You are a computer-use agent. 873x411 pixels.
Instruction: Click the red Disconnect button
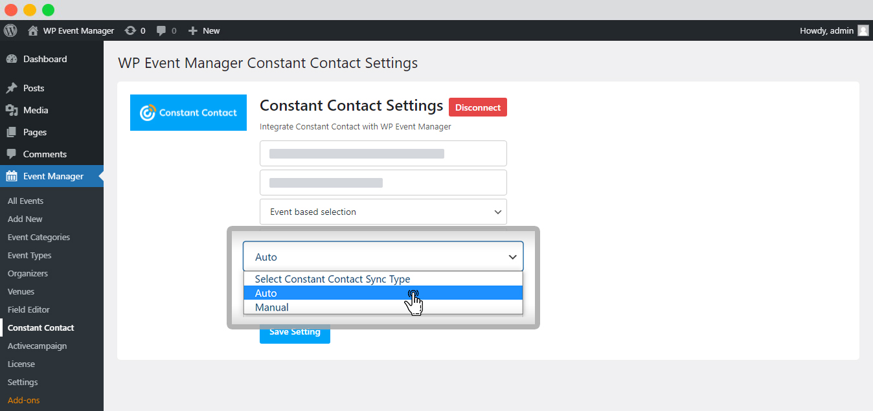[478, 107]
